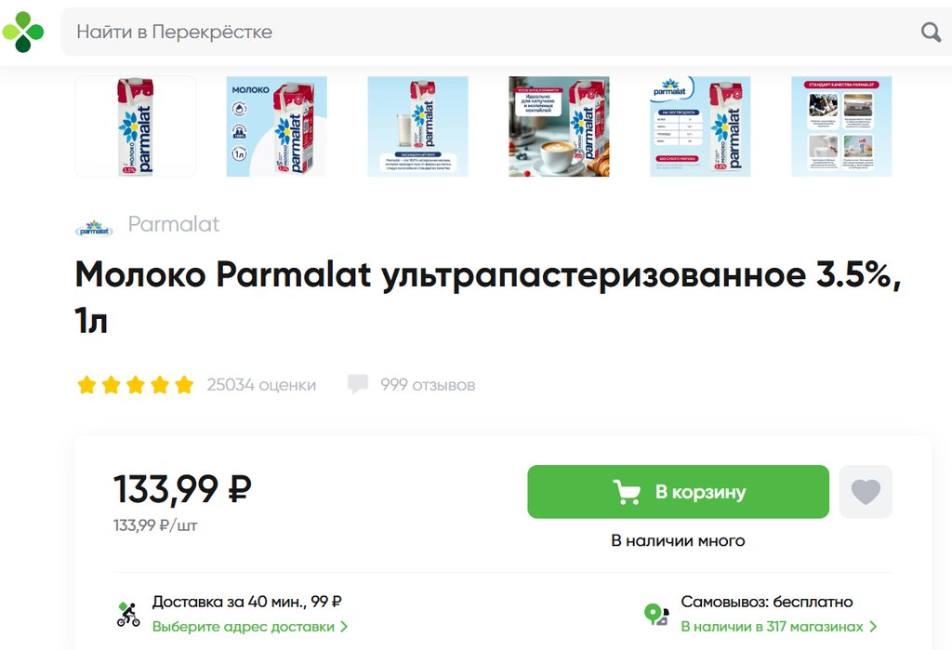Select the "МОЛОКО" infographic thumbnail
952x650 pixels.
click(277, 126)
